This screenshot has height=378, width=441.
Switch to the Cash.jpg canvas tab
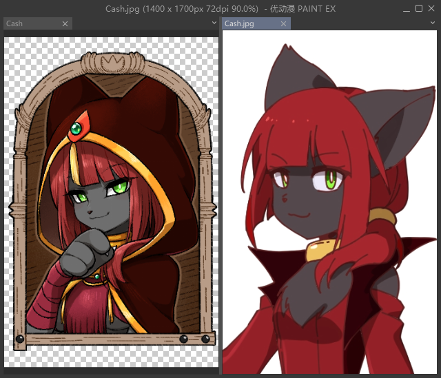(256, 23)
